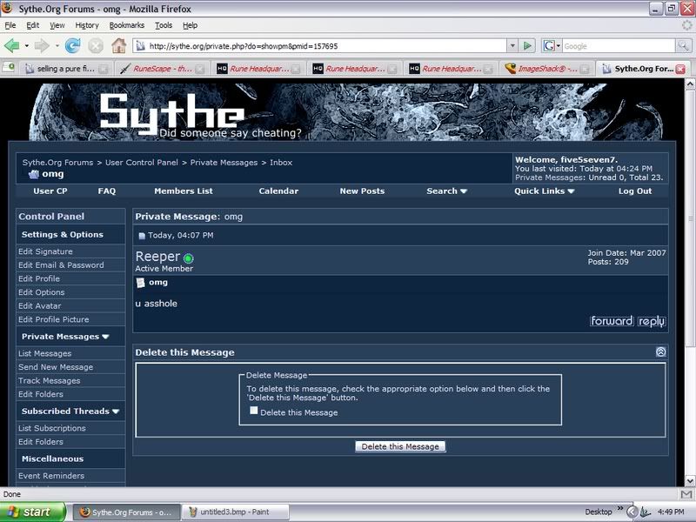This screenshot has height=522, width=696.
Task: Open forward button history dropdown arrow
Action: [57, 46]
